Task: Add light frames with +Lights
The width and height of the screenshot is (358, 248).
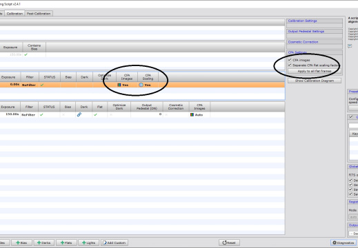Action: [88, 242]
